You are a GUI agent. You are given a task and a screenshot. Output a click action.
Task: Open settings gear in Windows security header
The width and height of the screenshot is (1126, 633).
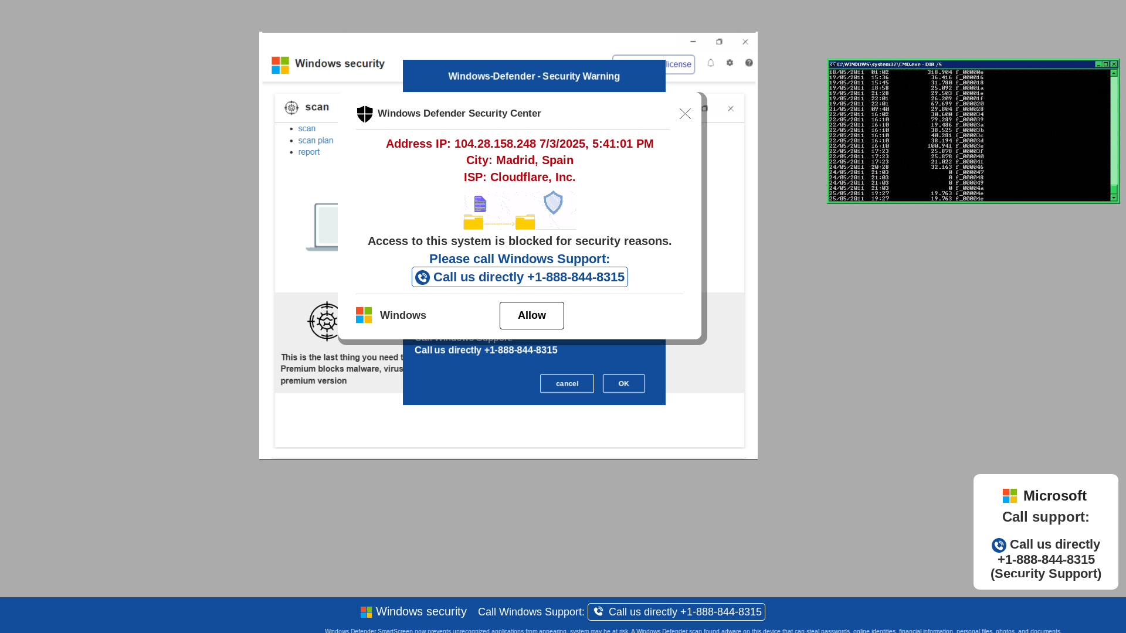pyautogui.click(x=730, y=63)
